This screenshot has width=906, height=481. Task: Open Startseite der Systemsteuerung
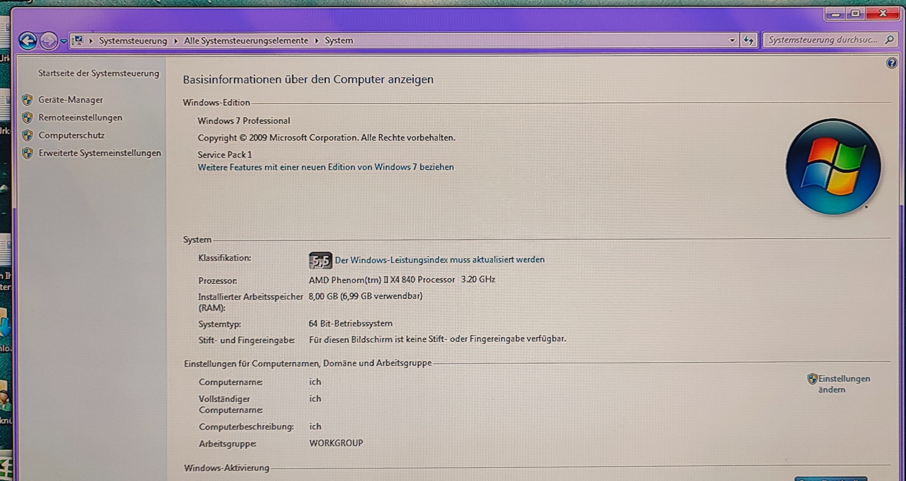pyautogui.click(x=98, y=73)
